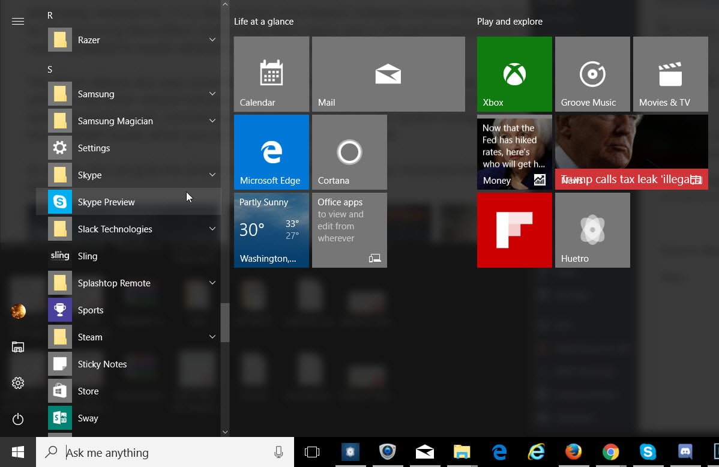The height and width of the screenshot is (467, 719).
Task: Launch Microsoft Edge from taskbar
Action: click(x=499, y=453)
